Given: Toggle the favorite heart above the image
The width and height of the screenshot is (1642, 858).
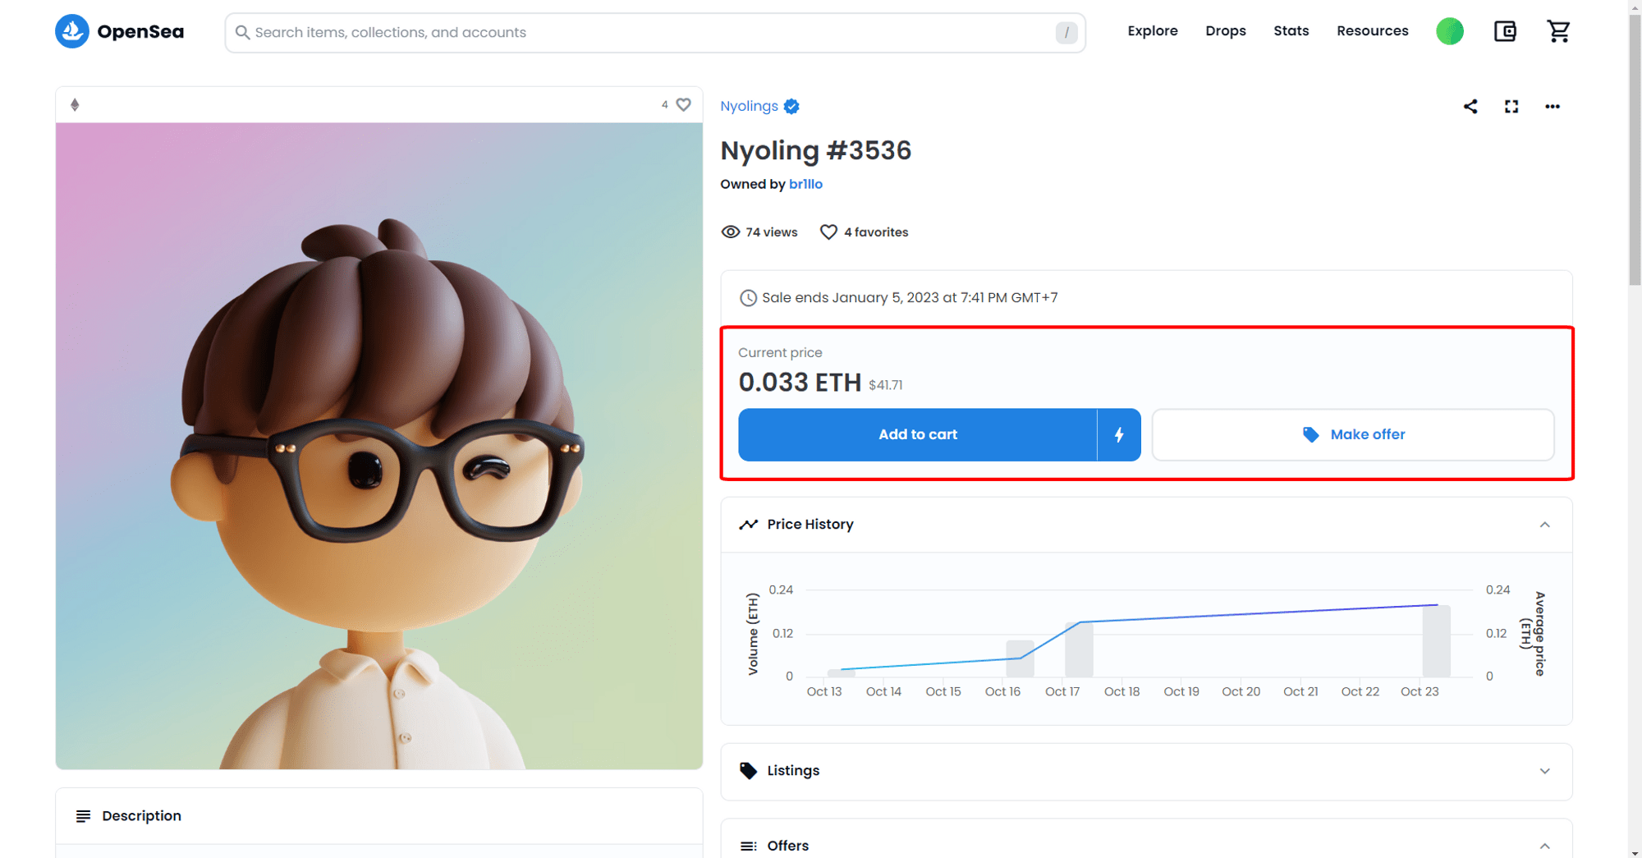Looking at the screenshot, I should click(x=683, y=105).
